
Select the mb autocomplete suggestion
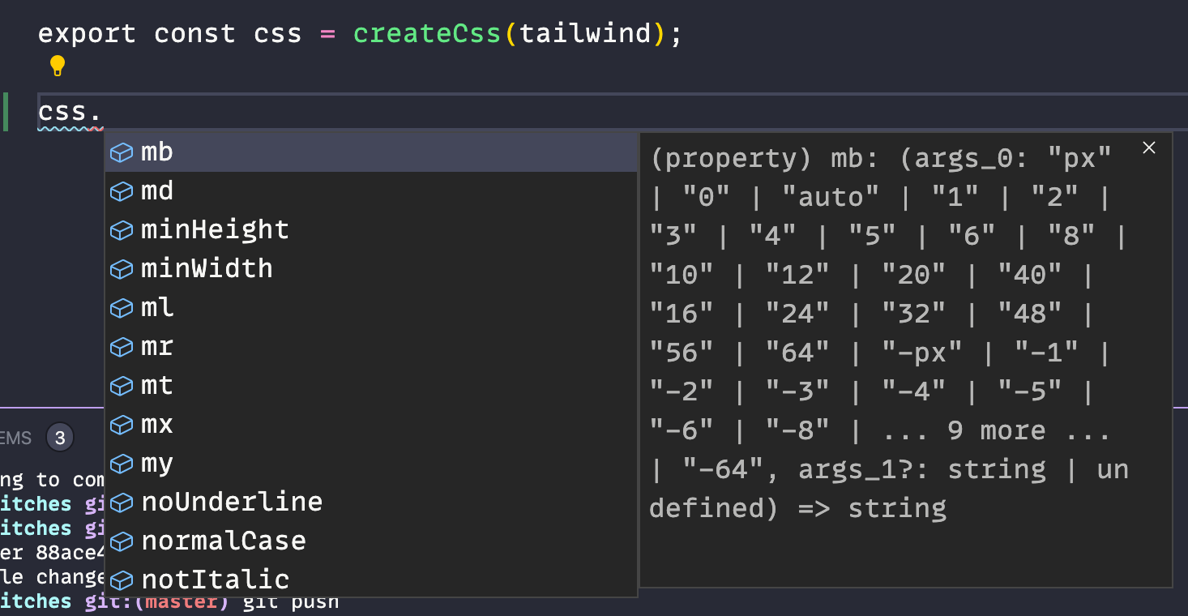pos(157,152)
